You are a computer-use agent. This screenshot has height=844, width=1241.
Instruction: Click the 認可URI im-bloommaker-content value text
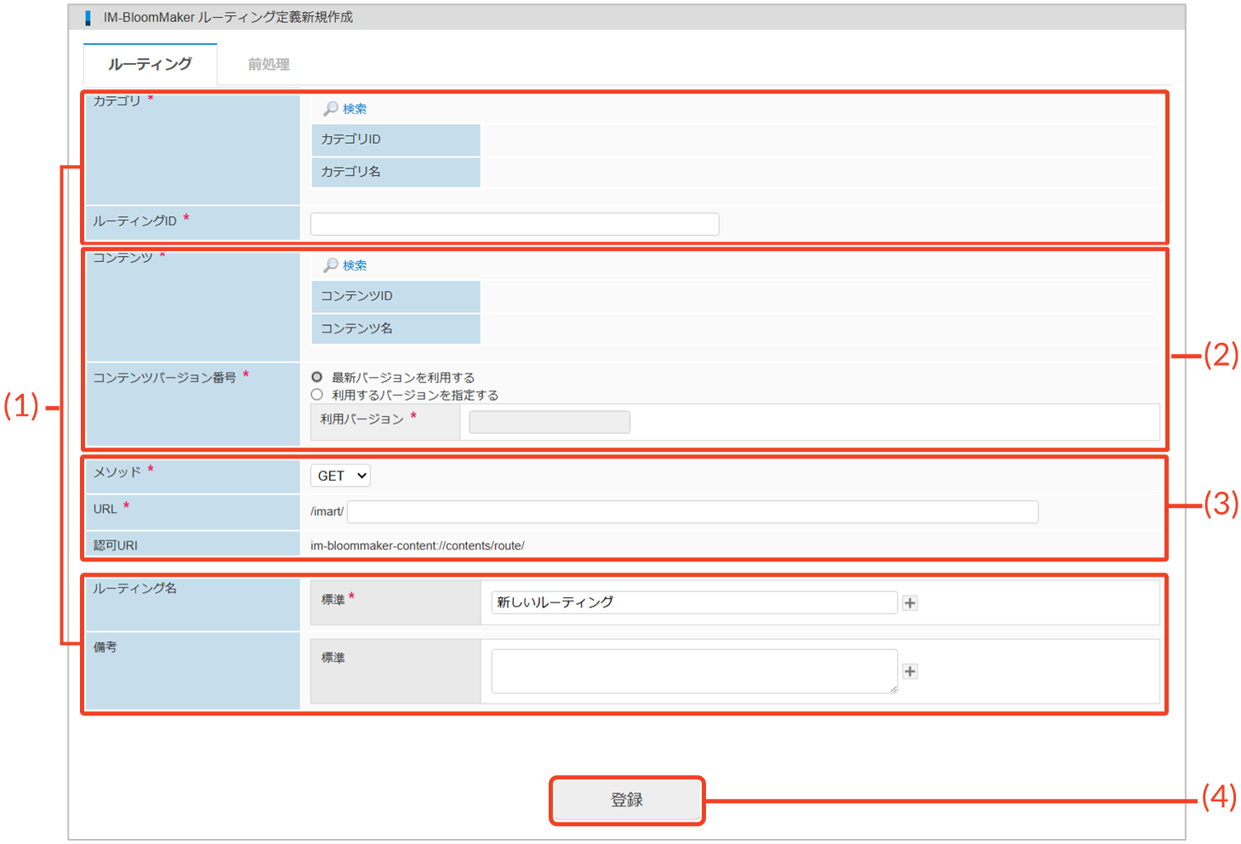tap(418, 545)
